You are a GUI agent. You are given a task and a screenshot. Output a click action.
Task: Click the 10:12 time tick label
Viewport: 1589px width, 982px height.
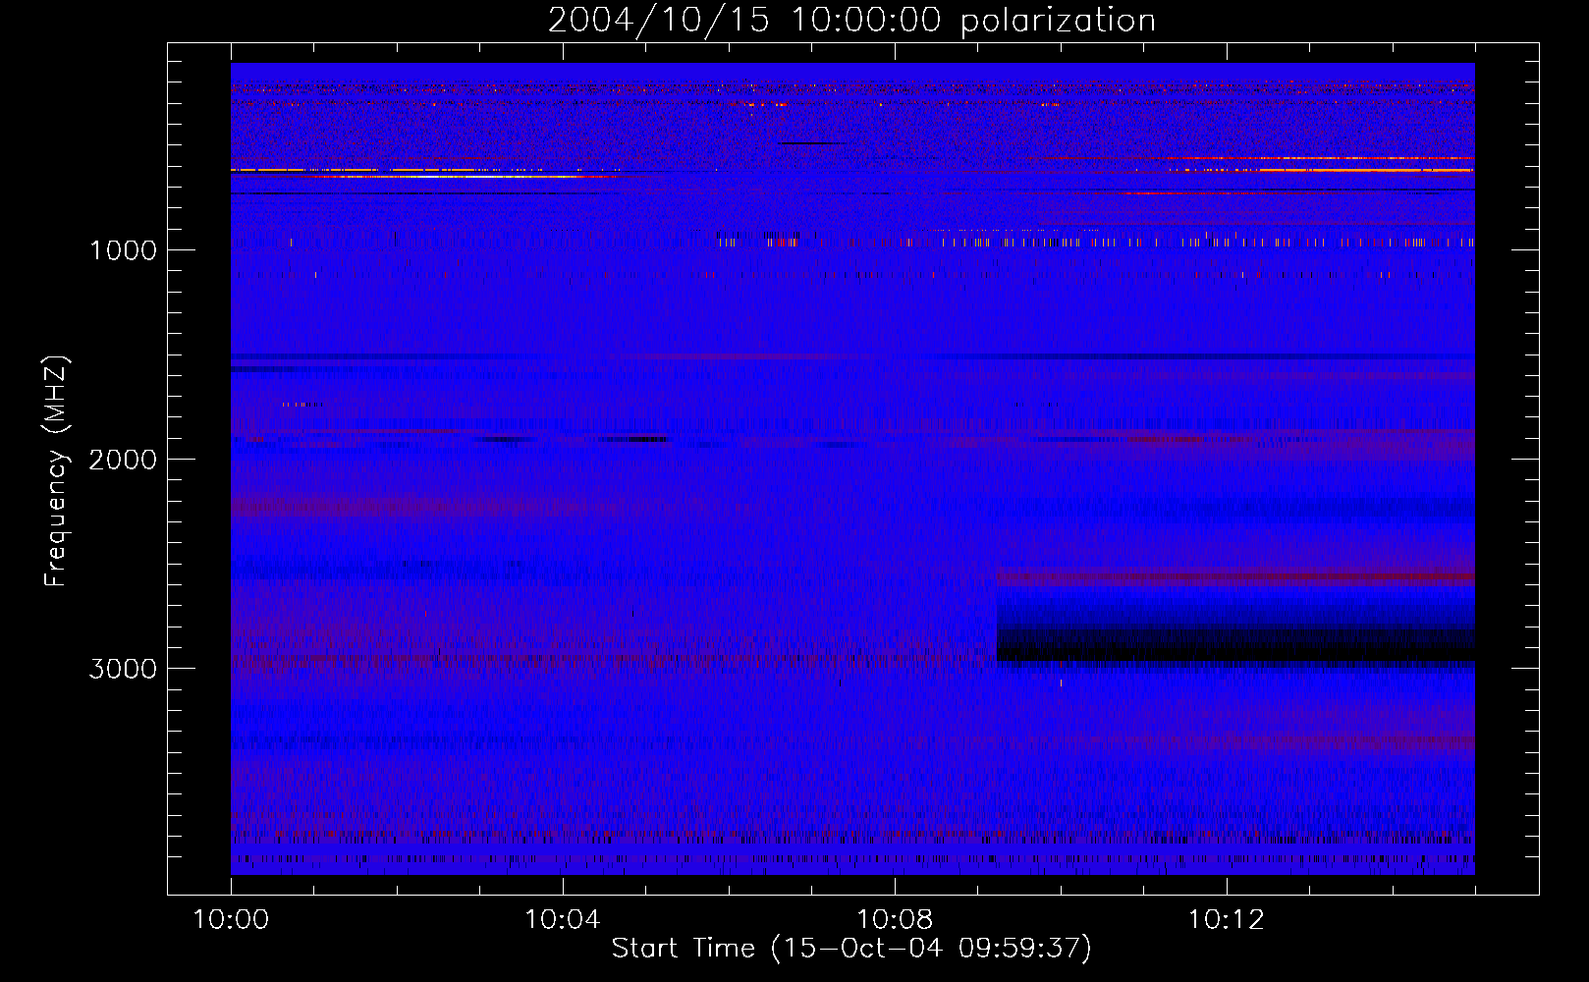(1226, 920)
